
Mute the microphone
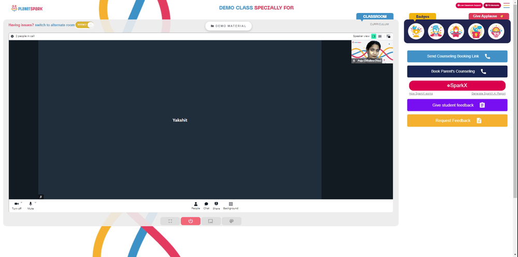[x=31, y=206]
